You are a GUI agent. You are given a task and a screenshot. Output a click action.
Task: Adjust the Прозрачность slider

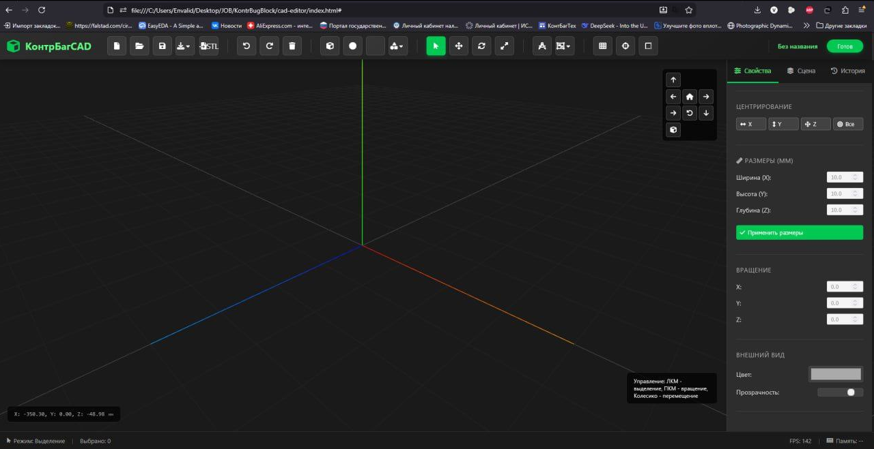[850, 392]
